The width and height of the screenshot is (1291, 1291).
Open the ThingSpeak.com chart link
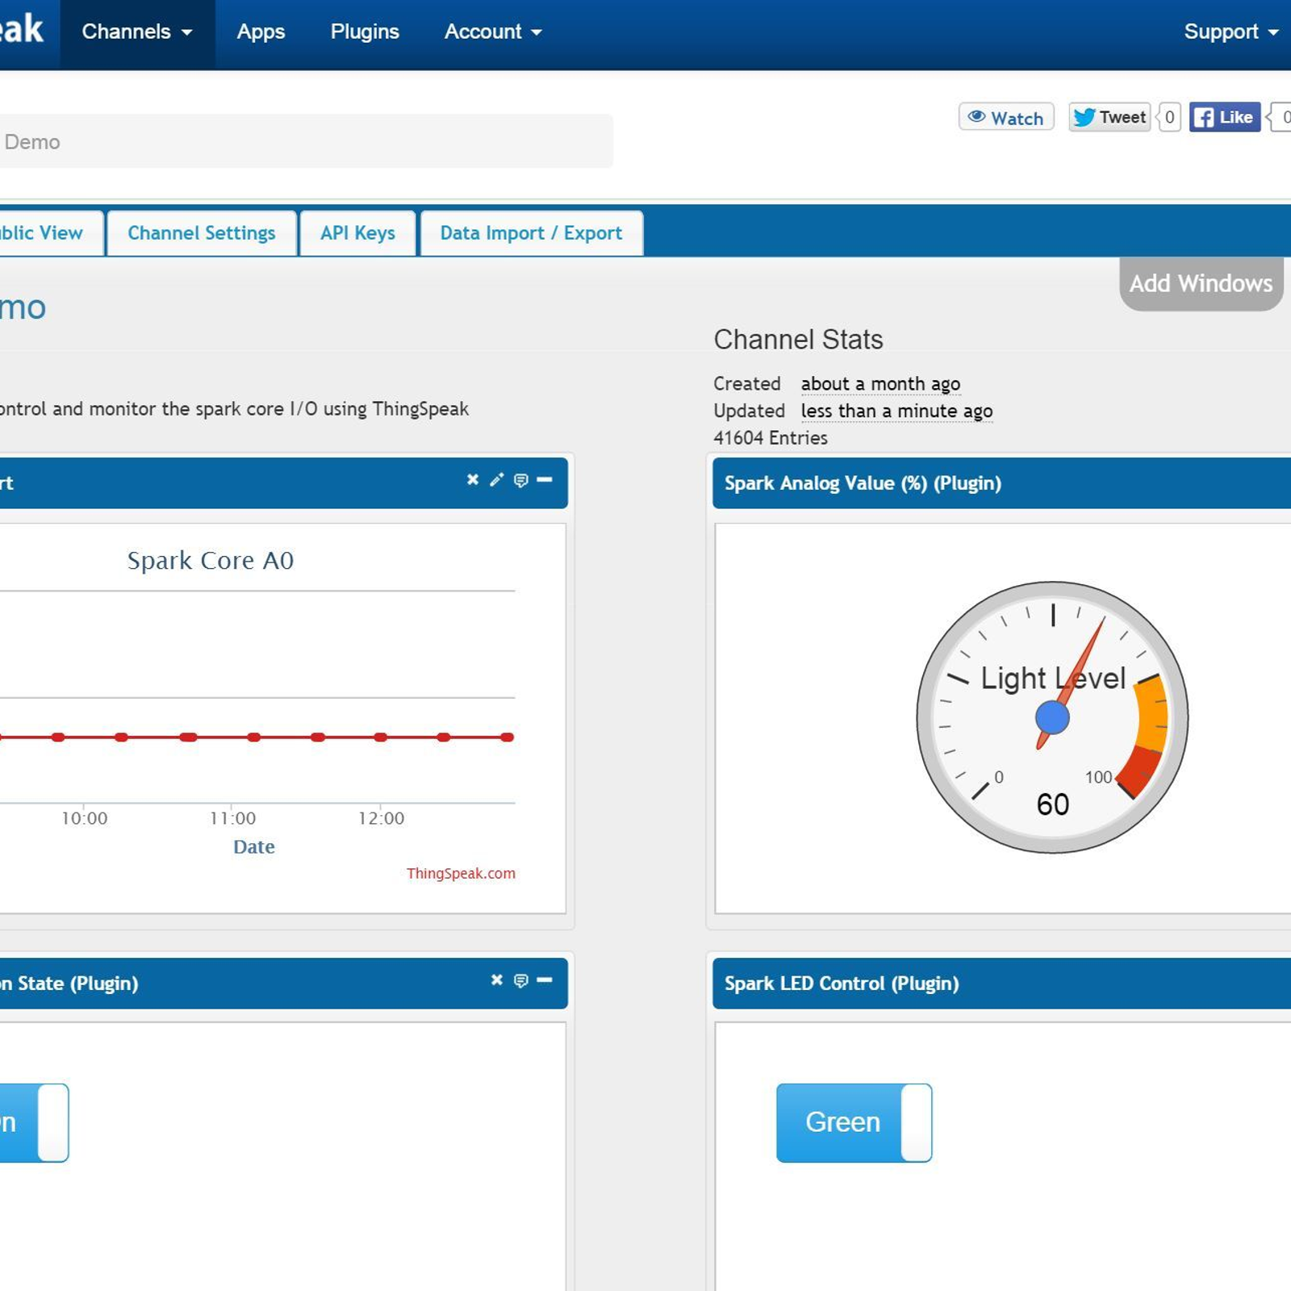(x=461, y=873)
